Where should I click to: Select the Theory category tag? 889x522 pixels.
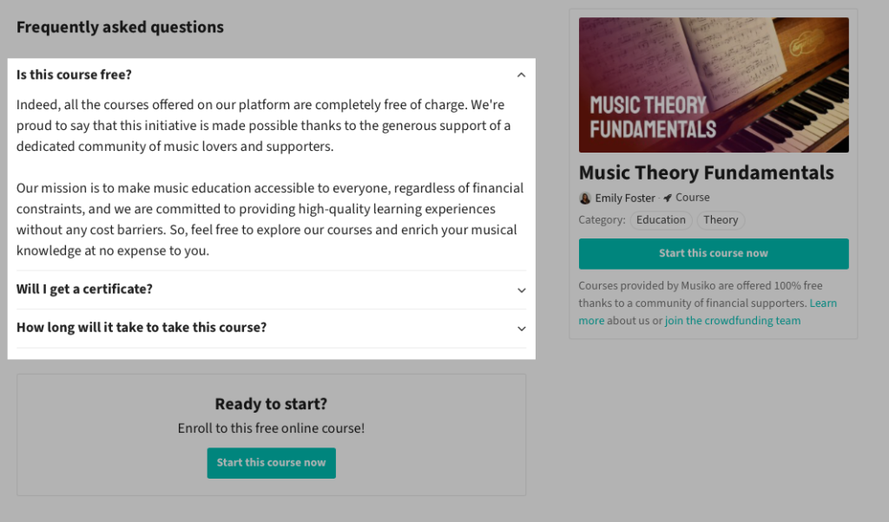coord(721,220)
